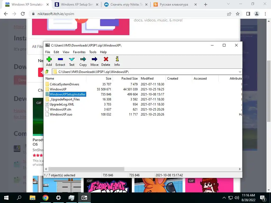Open a new Chrome tab
Screen dimensions: 271x203
(205, 4)
